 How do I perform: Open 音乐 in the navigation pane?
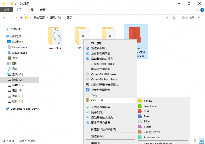tap(15, 69)
